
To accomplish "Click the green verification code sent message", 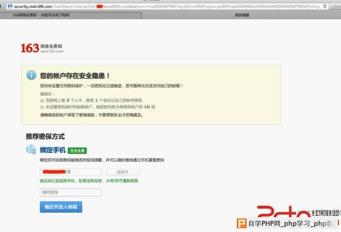I will tap(89, 181).
